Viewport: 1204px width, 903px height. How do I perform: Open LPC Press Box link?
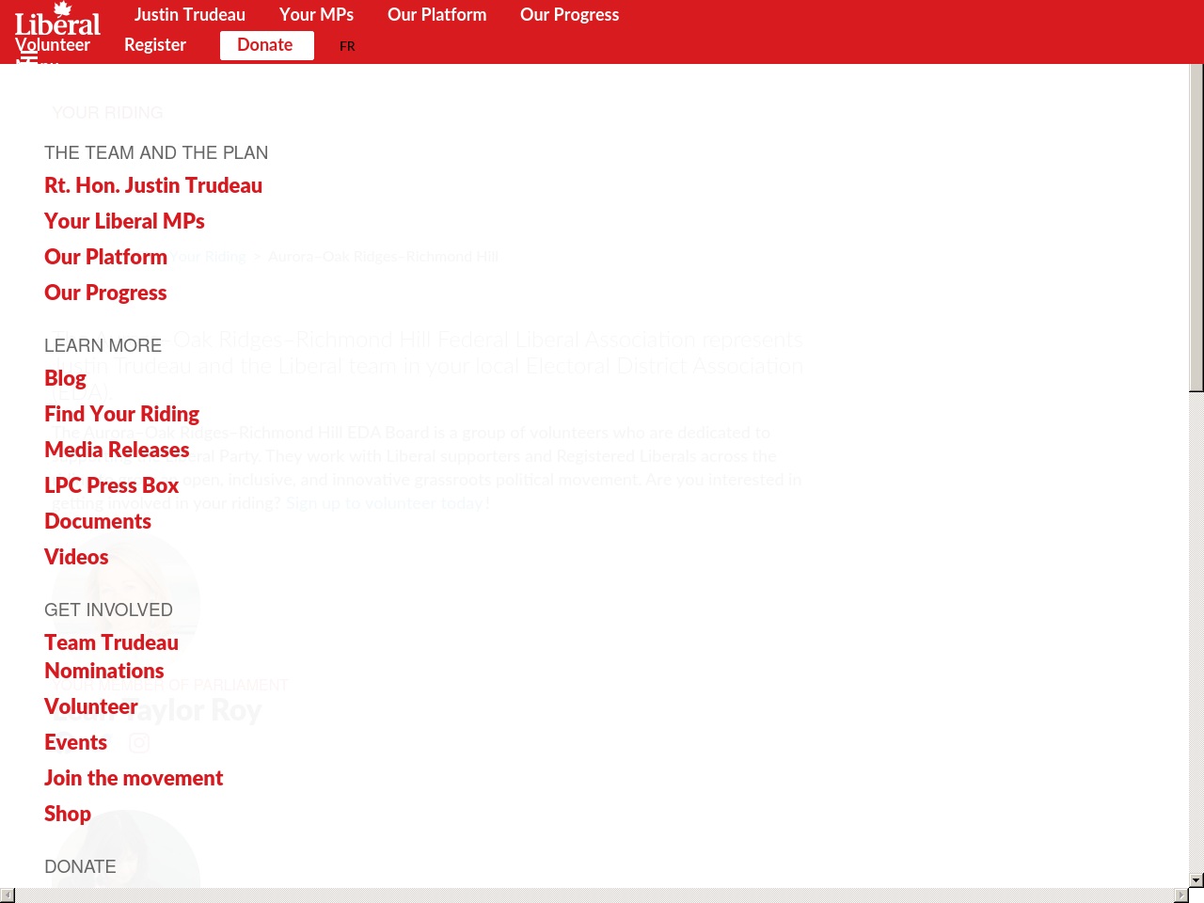(111, 485)
